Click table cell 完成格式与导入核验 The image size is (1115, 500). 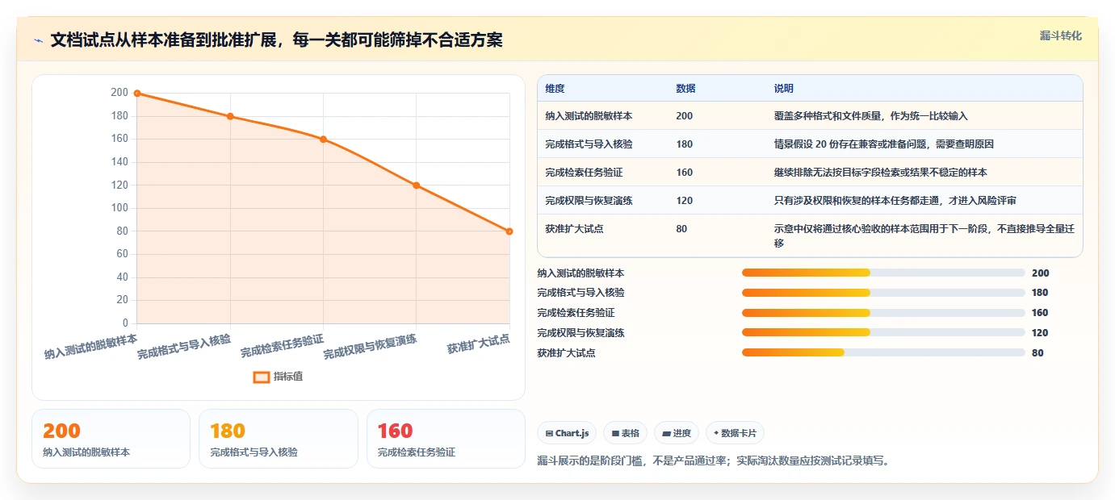(x=589, y=144)
